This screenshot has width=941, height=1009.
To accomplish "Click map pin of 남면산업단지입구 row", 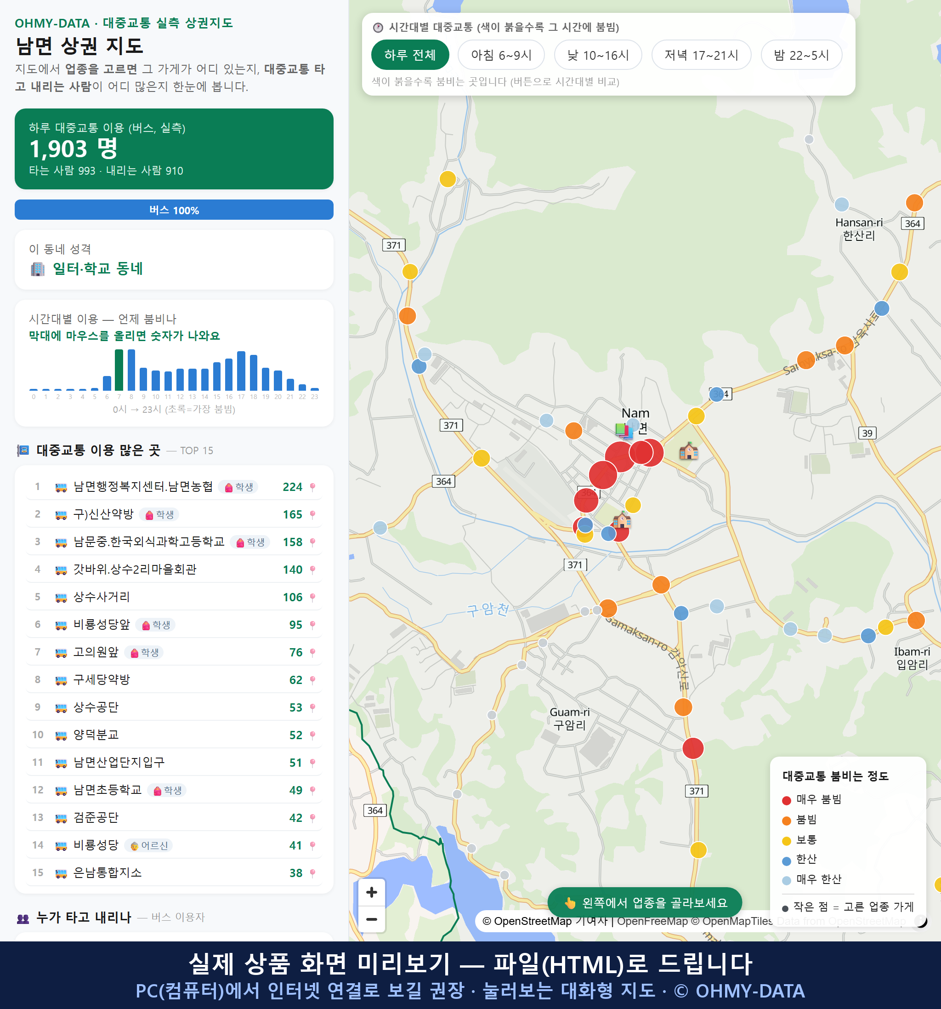I will tap(312, 763).
